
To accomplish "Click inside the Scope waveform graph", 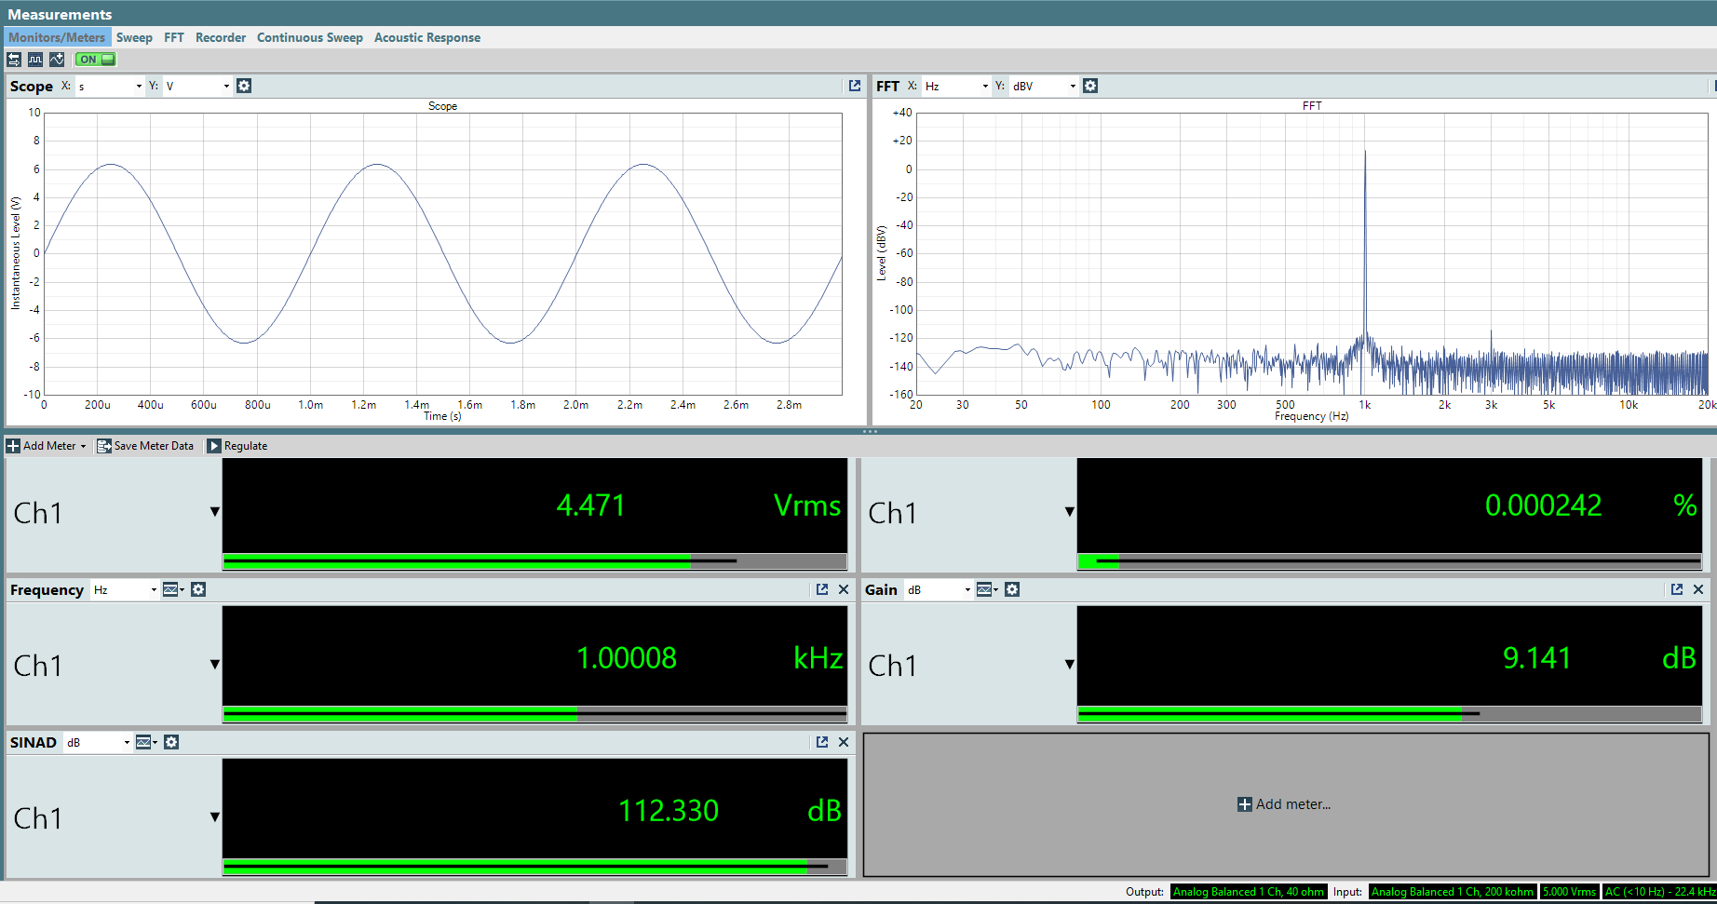I will (443, 254).
